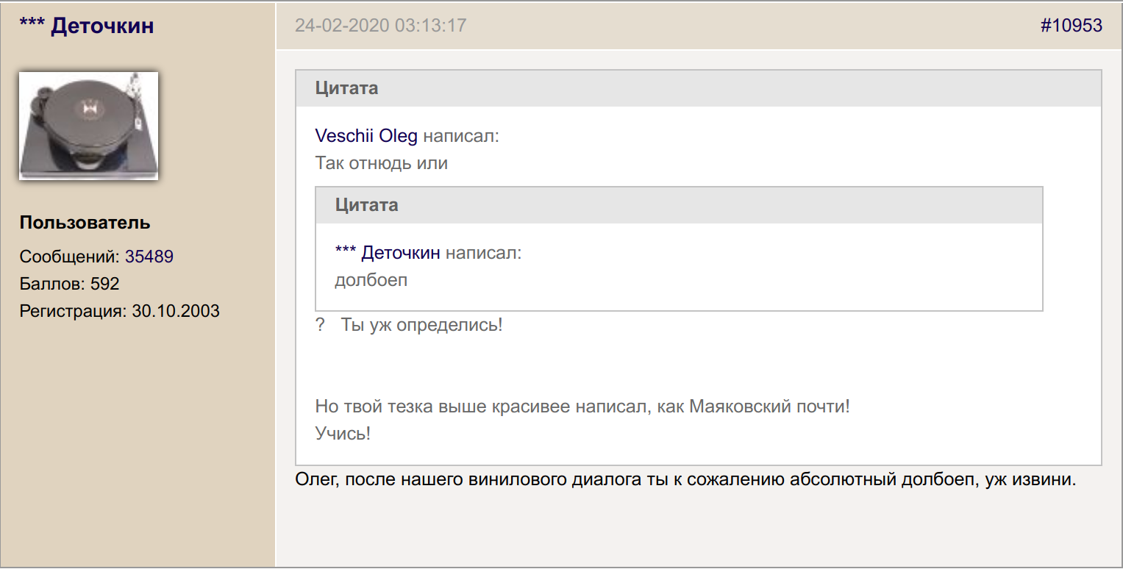
Task: Click the outer Цитата header bar
Action: click(697, 88)
